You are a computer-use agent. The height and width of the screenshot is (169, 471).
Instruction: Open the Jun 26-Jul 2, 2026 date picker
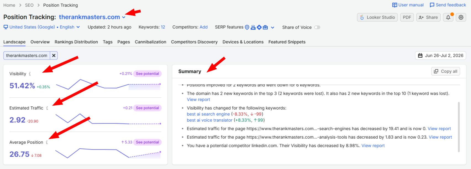pos(440,55)
